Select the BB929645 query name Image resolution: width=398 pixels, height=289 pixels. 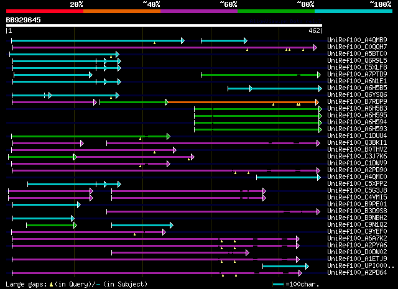pos(24,20)
